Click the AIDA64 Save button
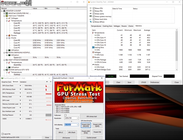Image resolution: width=183 pixels, height=140 pixels. point(129,82)
